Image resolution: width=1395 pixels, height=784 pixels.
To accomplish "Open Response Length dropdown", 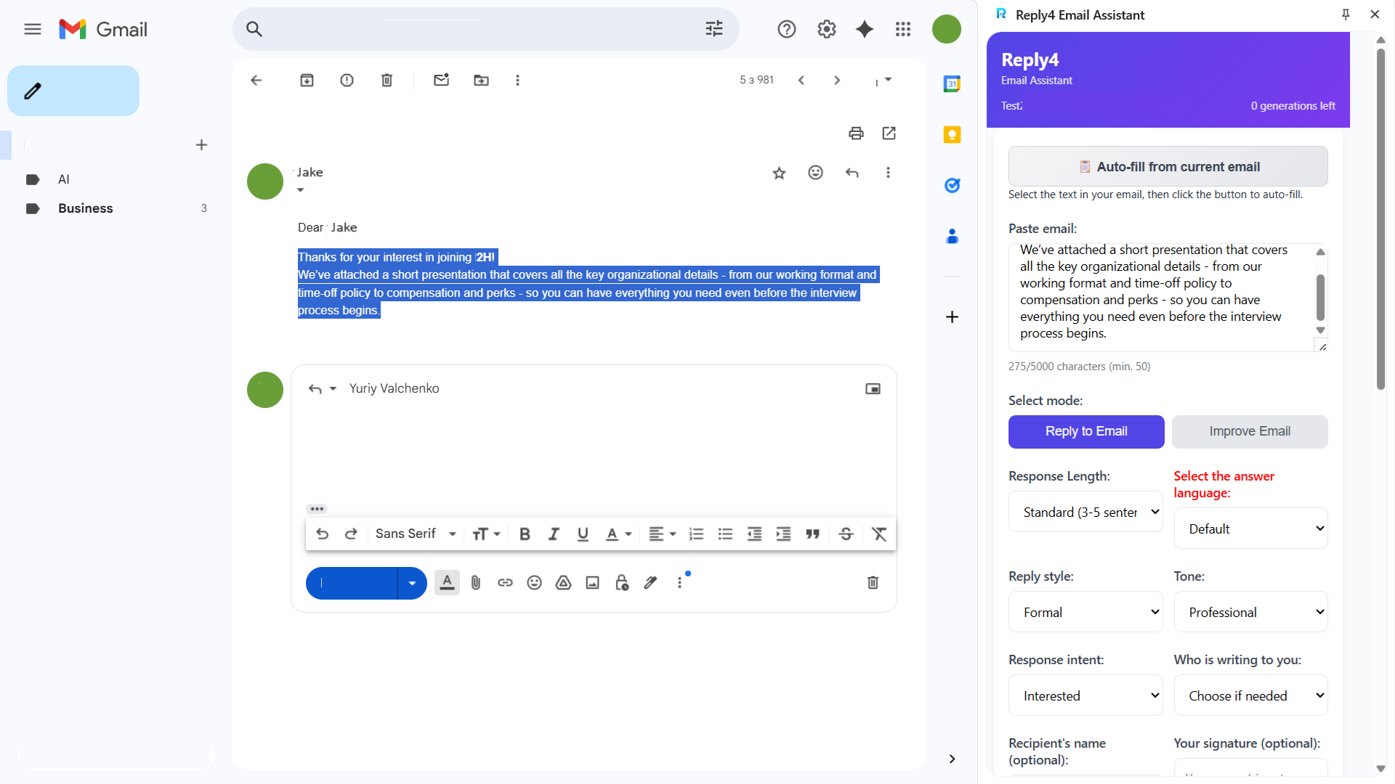I will pyautogui.click(x=1085, y=513).
